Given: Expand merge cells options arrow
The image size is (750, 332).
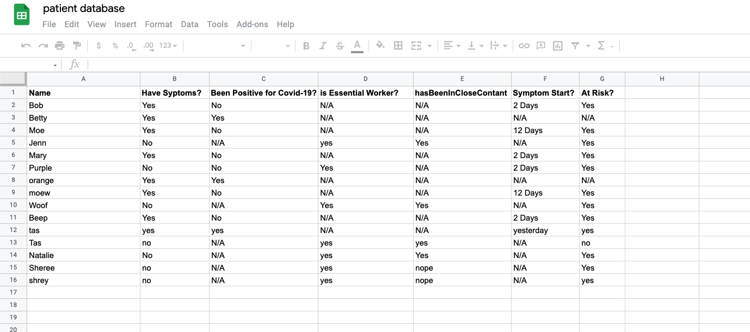Looking at the screenshot, I should coord(430,46).
